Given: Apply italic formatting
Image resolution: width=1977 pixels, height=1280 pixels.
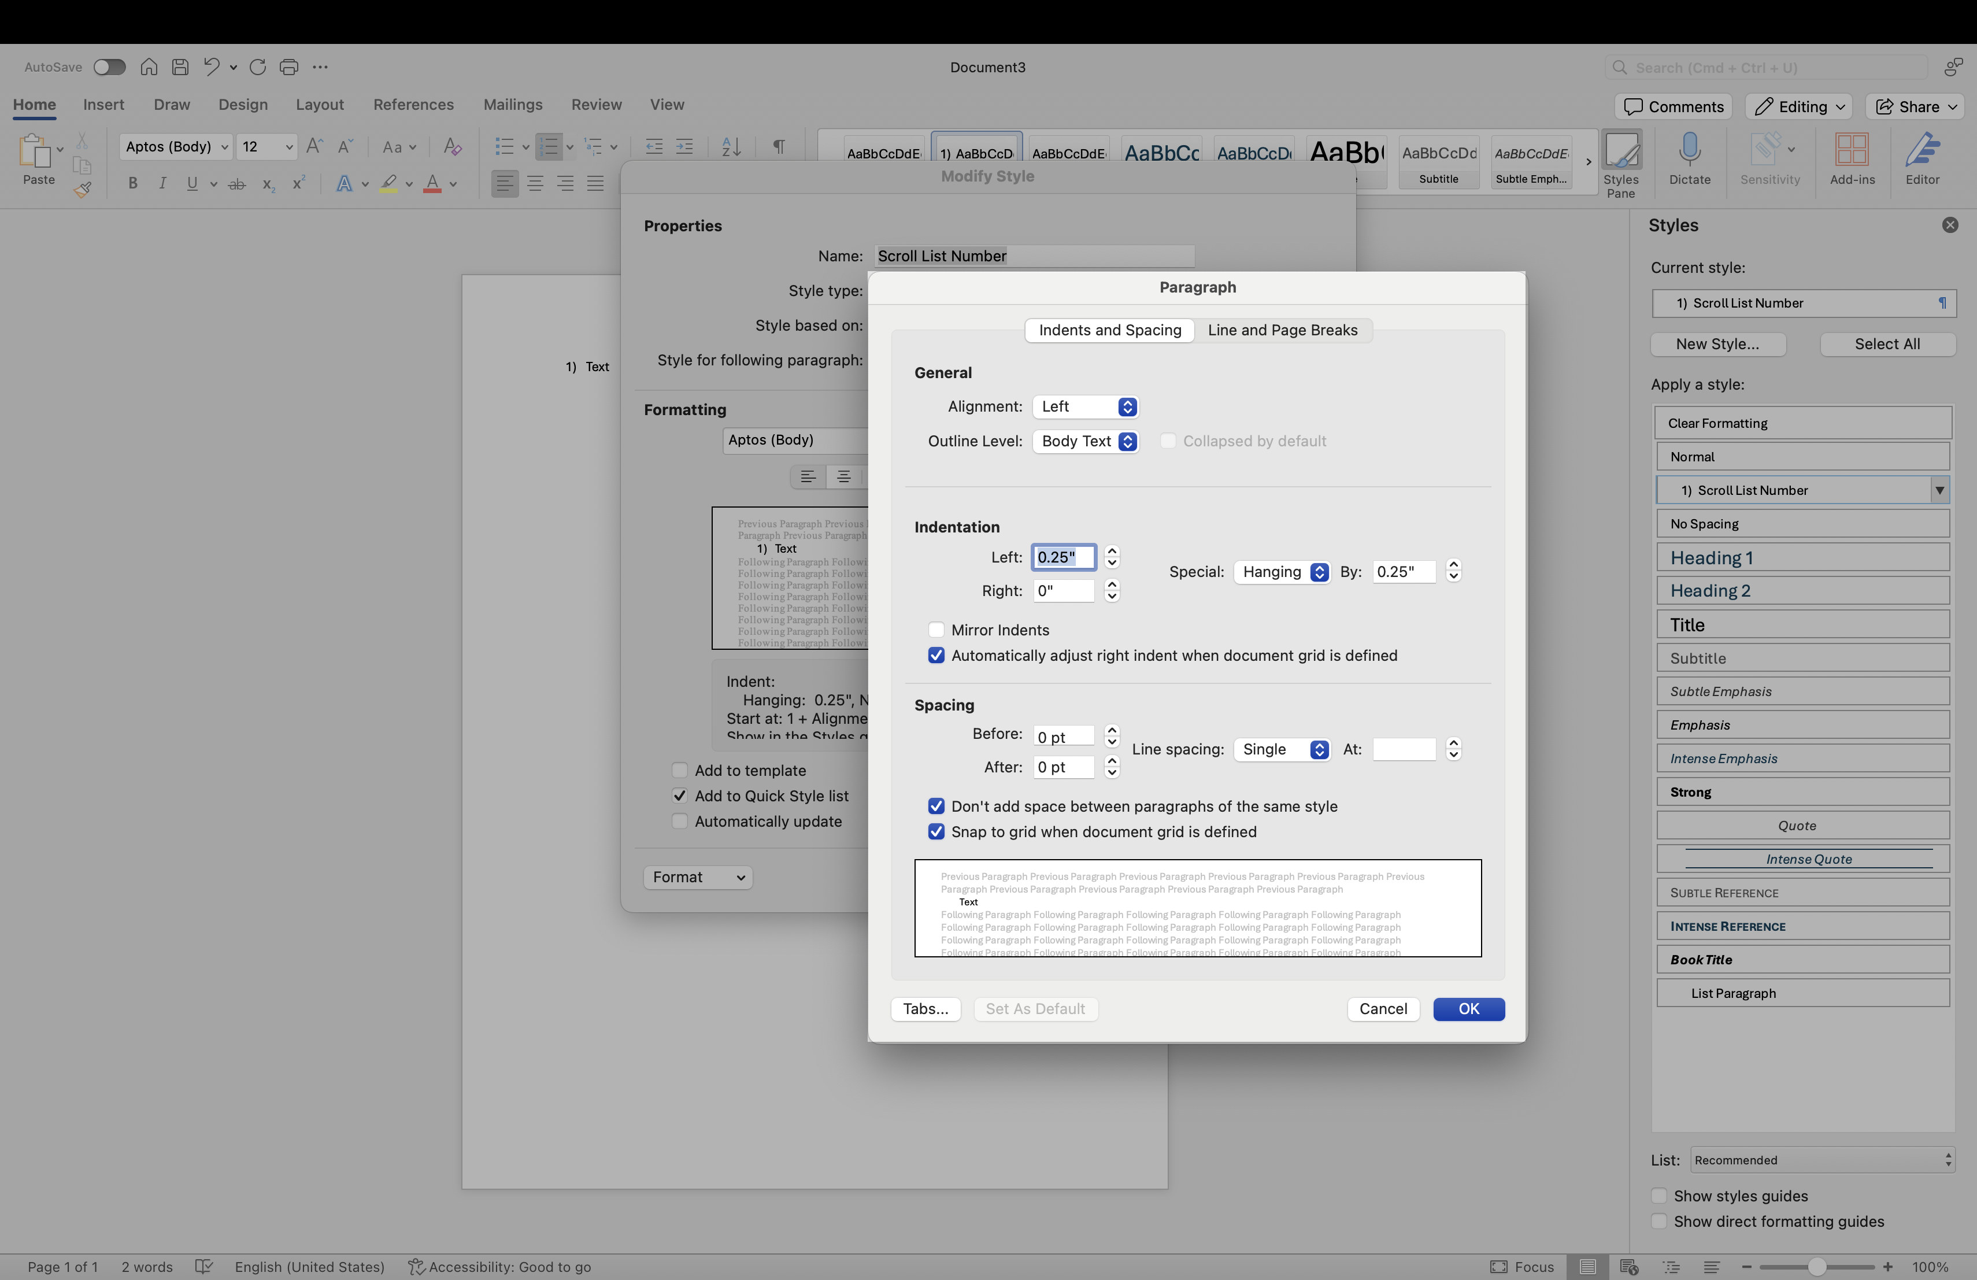Looking at the screenshot, I should point(163,184).
